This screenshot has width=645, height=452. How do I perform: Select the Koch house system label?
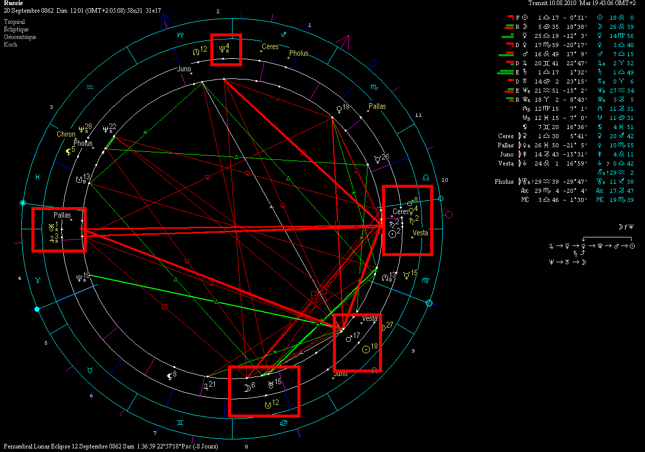point(11,45)
